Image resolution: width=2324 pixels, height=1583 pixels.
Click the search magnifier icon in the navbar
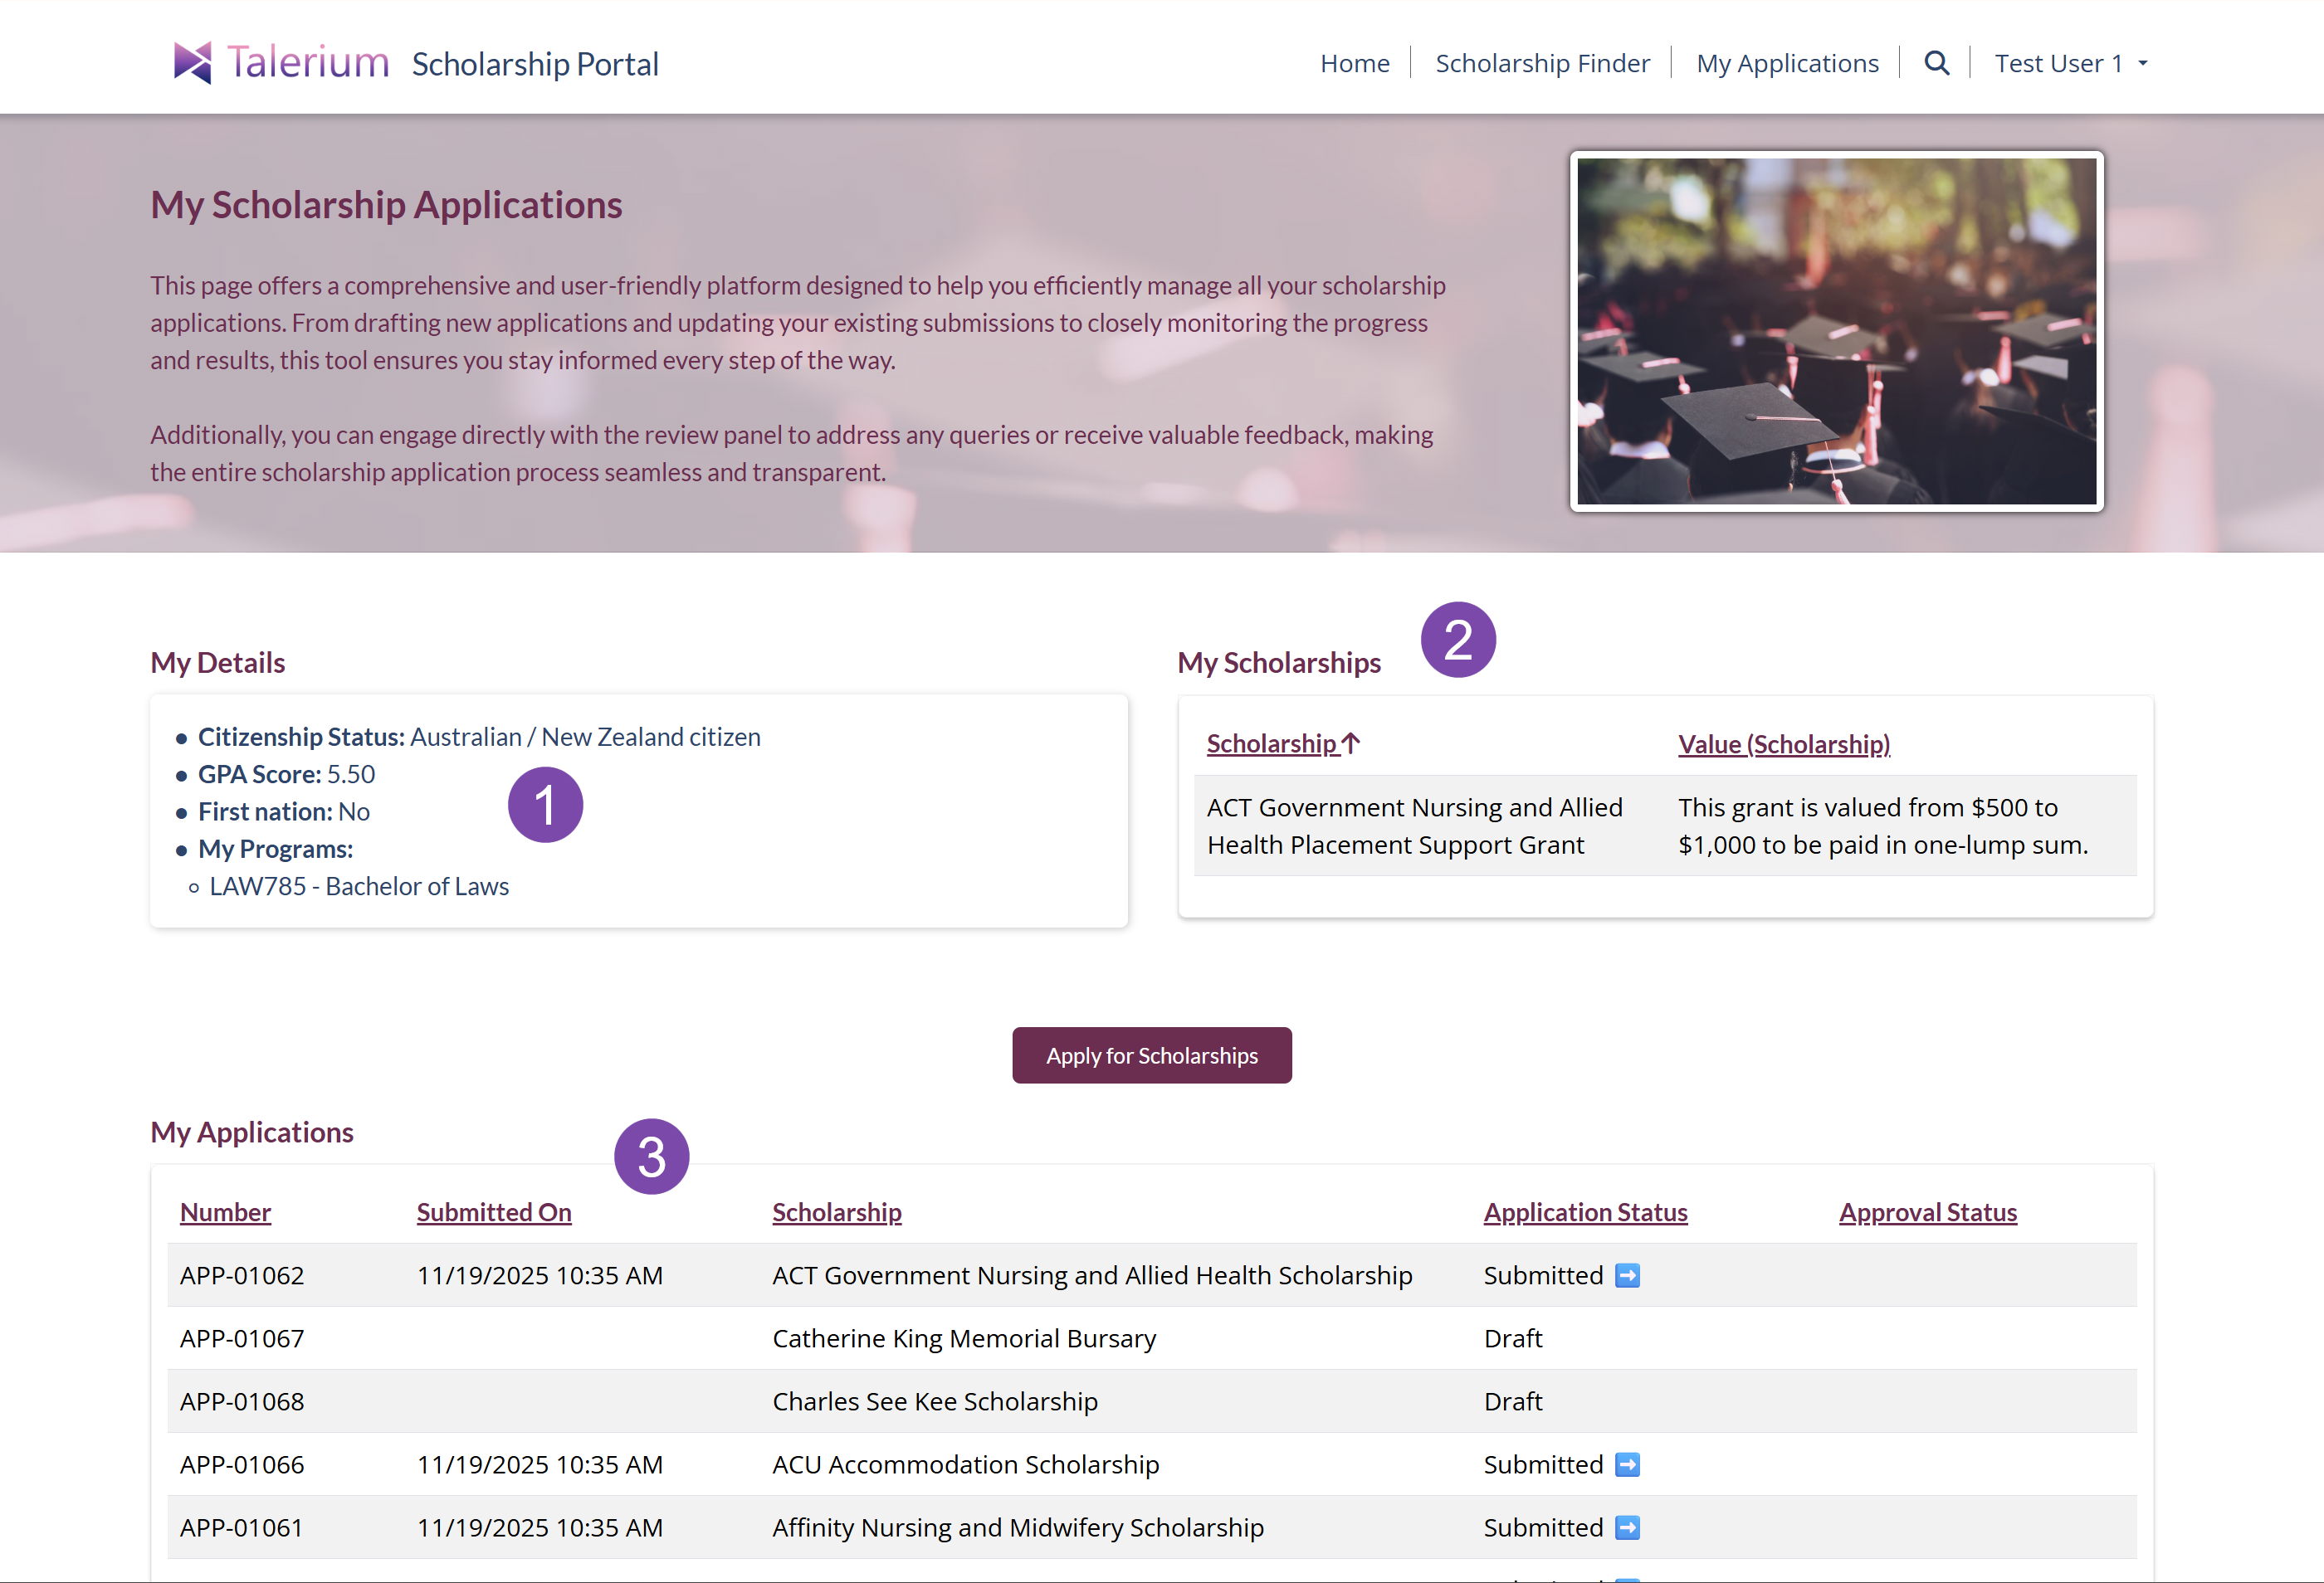pyautogui.click(x=1936, y=62)
